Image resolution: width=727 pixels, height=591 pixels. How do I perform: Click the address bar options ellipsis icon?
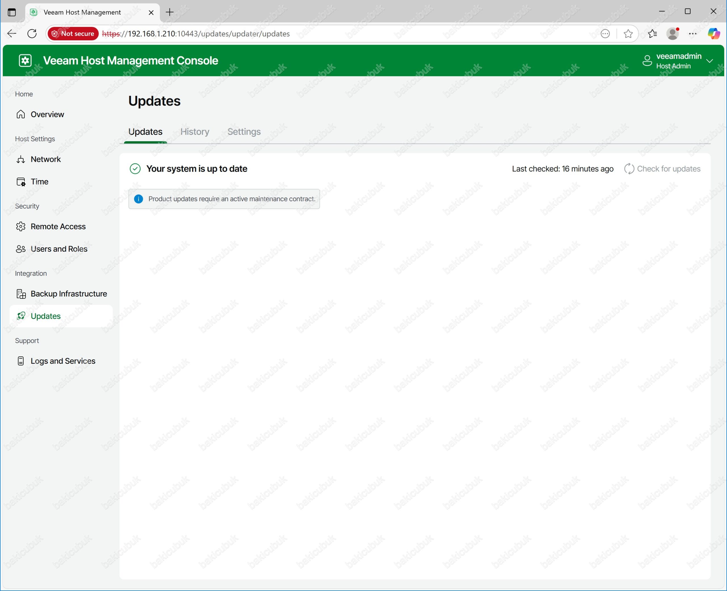coord(605,33)
